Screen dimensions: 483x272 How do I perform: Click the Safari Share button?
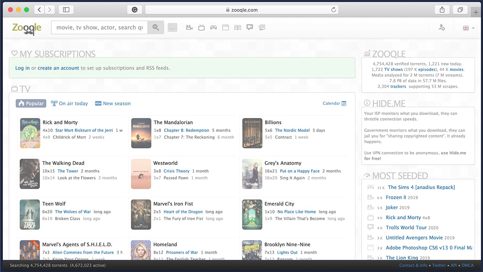(x=442, y=10)
